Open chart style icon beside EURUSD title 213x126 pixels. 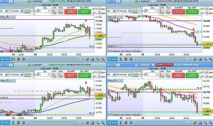pyautogui.click(x=29, y=1)
